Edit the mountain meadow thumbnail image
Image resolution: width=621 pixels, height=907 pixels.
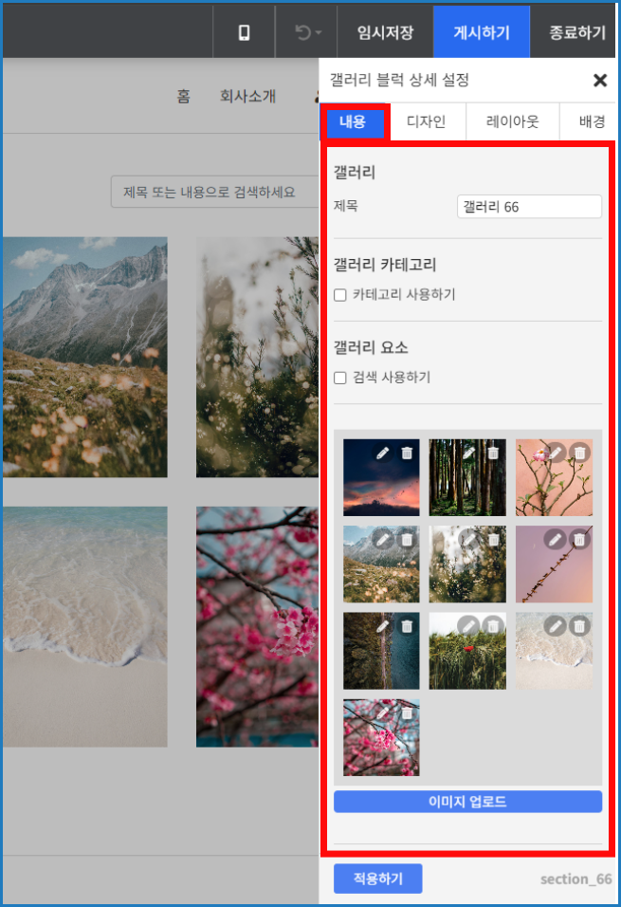pyautogui.click(x=382, y=540)
